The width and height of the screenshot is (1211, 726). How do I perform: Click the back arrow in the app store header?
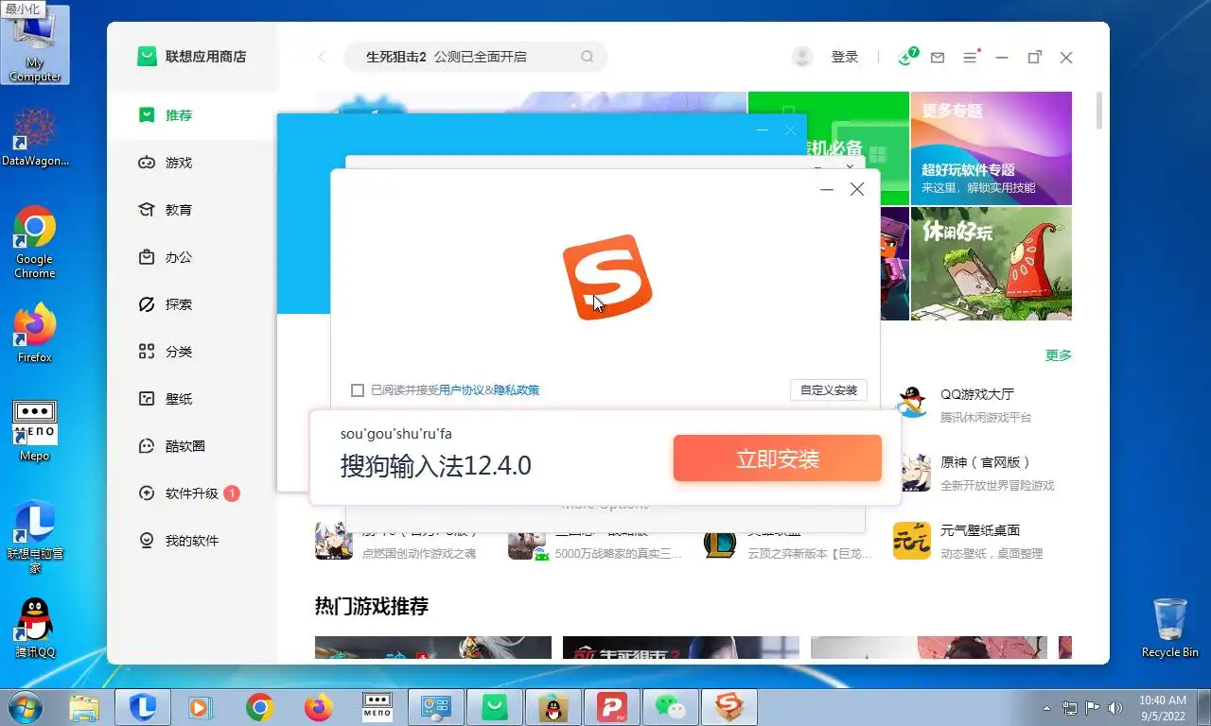(x=322, y=57)
